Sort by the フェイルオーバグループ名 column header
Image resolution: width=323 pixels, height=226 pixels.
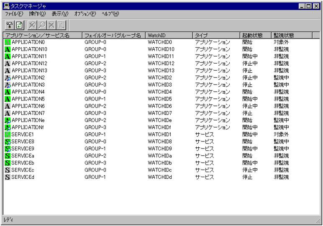click(x=113, y=36)
